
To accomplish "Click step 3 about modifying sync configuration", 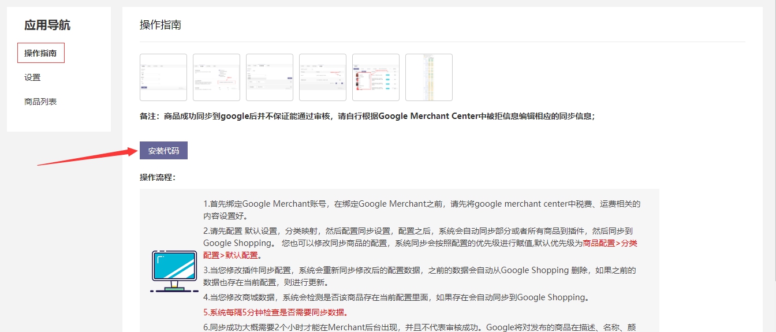I will click(419, 276).
